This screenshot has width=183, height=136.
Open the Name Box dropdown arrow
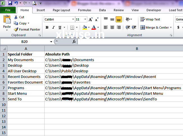[51, 42]
